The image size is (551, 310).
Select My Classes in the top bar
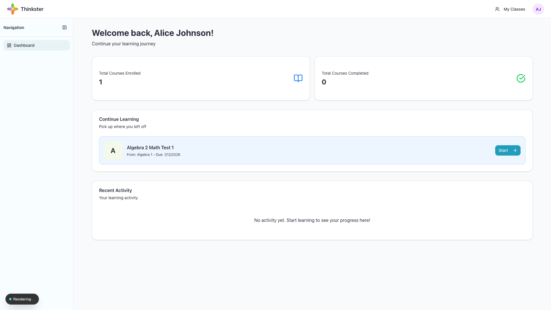tap(514, 9)
